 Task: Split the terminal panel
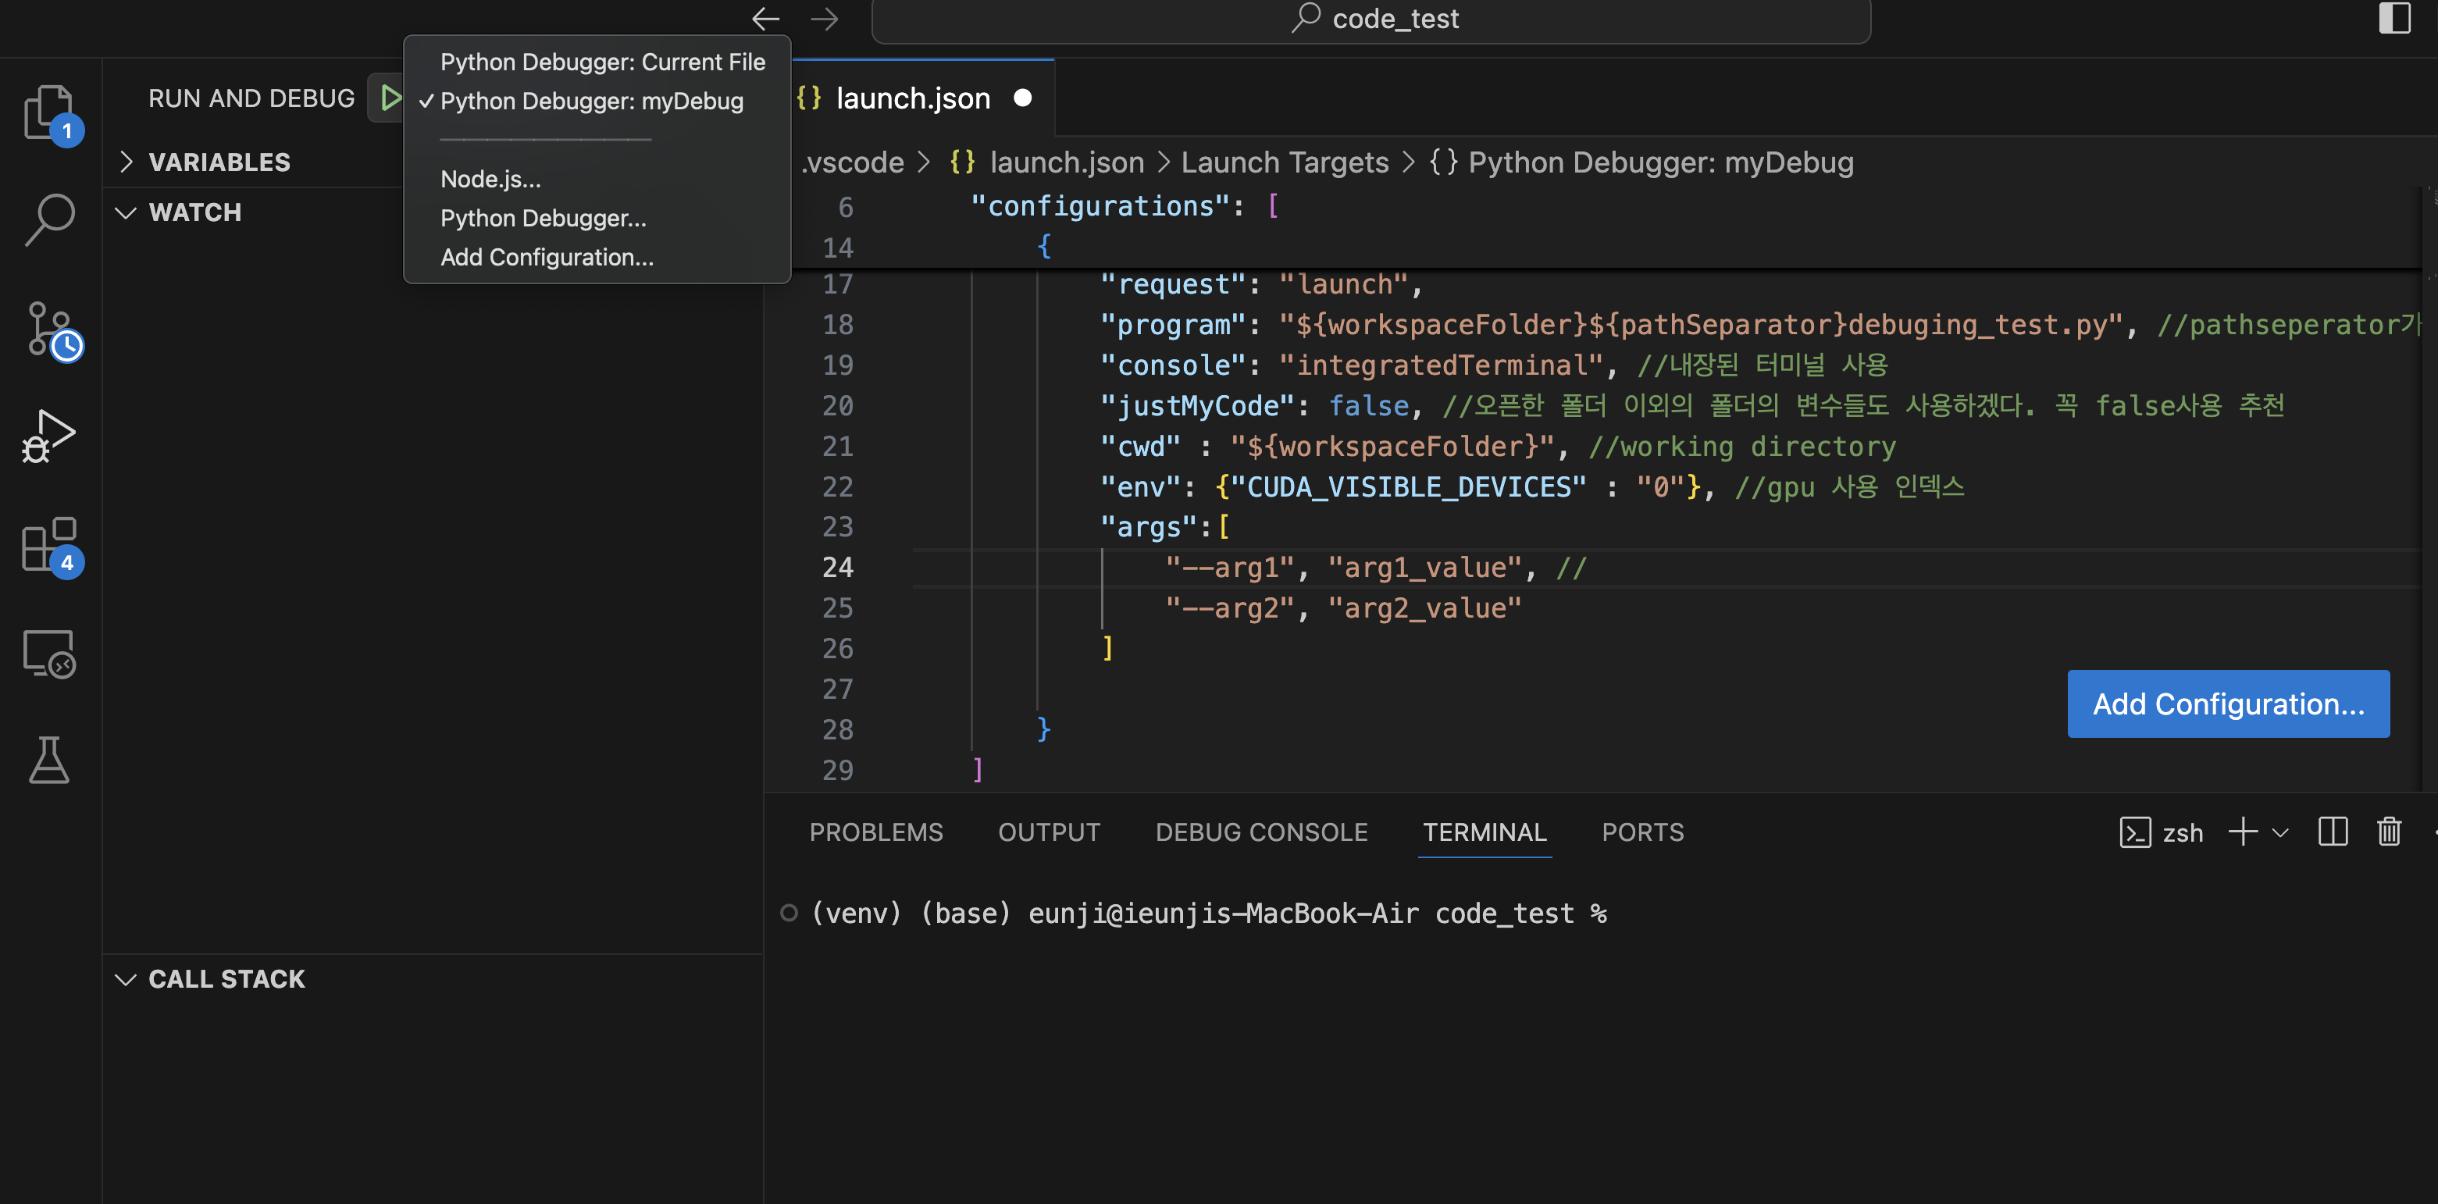pos(2333,832)
